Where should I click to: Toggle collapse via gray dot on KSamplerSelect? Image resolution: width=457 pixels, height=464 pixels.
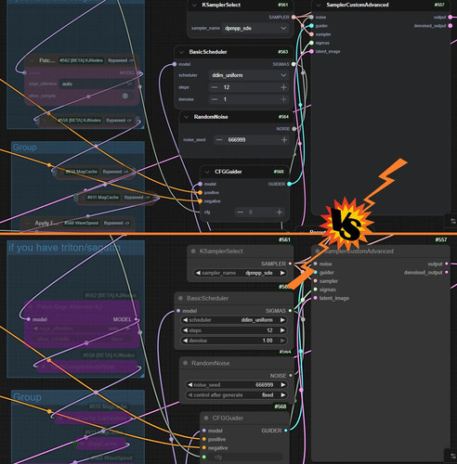click(193, 251)
